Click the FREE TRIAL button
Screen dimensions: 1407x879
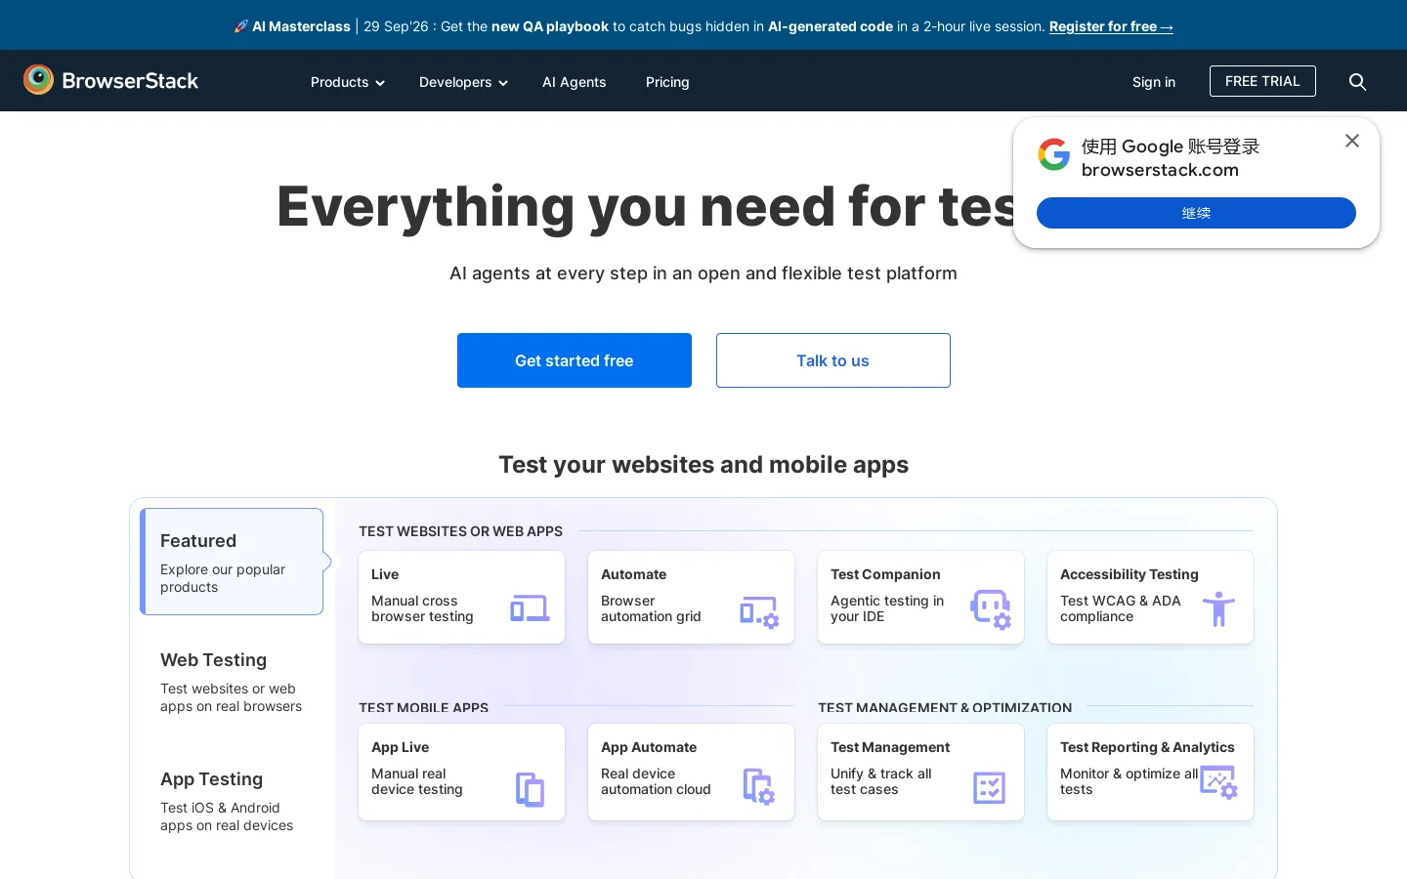tap(1262, 81)
